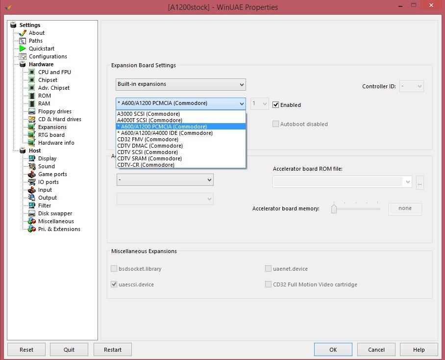Screen dimensions: 445x360
Task: Select CDTV SCSI (Commodore) option
Action: [181, 152]
